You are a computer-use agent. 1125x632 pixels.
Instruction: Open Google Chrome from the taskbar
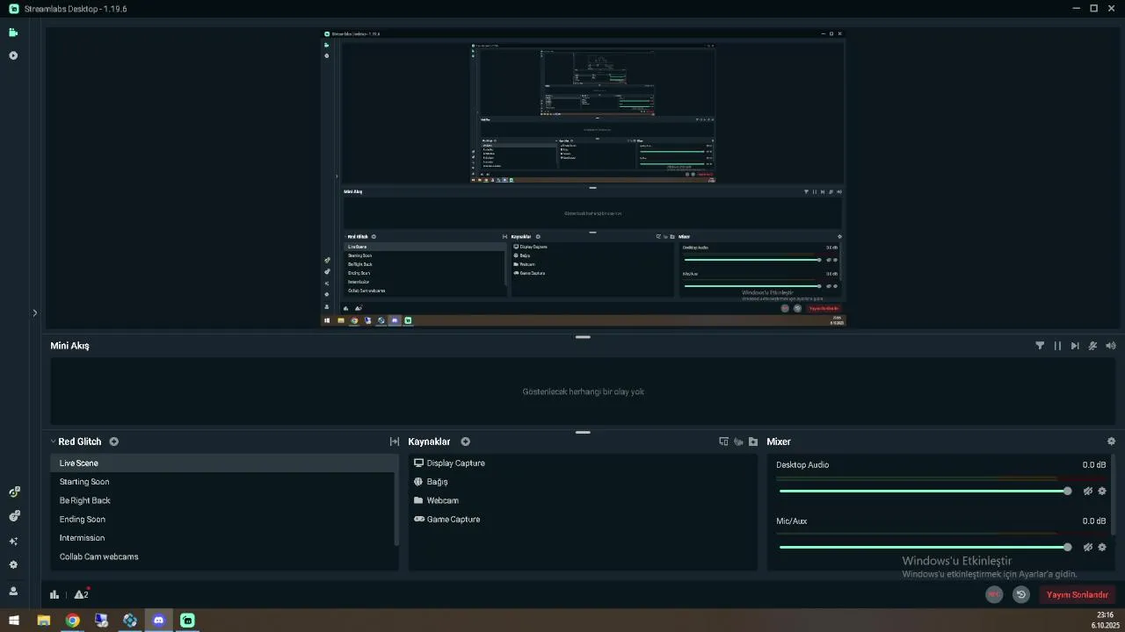[72, 621]
